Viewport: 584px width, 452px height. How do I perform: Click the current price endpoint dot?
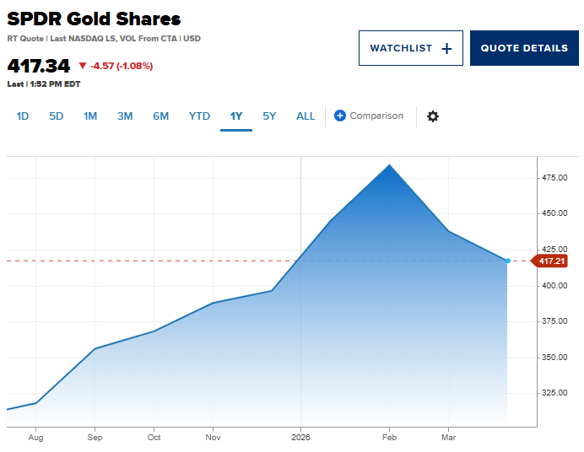(507, 261)
